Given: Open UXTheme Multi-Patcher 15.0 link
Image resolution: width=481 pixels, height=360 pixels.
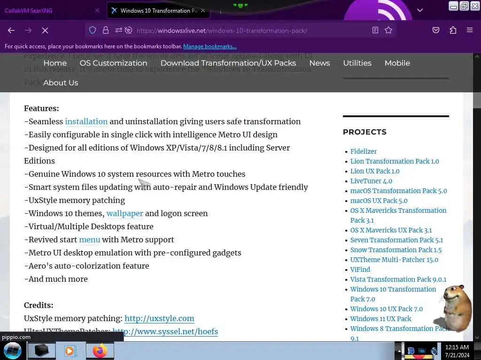Looking at the screenshot, I should pos(394,260).
